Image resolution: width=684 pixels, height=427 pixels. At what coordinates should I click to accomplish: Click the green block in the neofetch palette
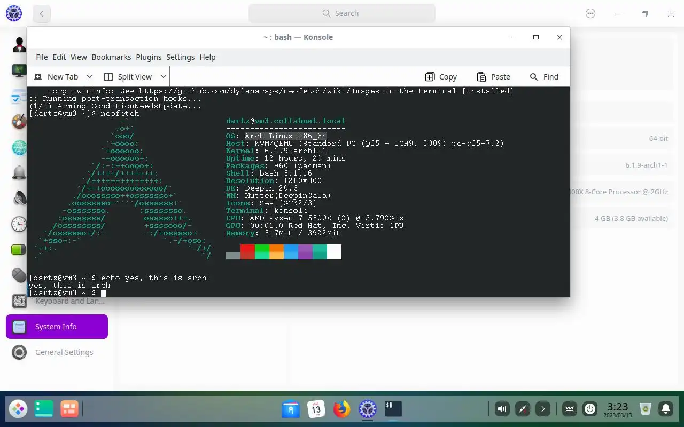tap(262, 252)
